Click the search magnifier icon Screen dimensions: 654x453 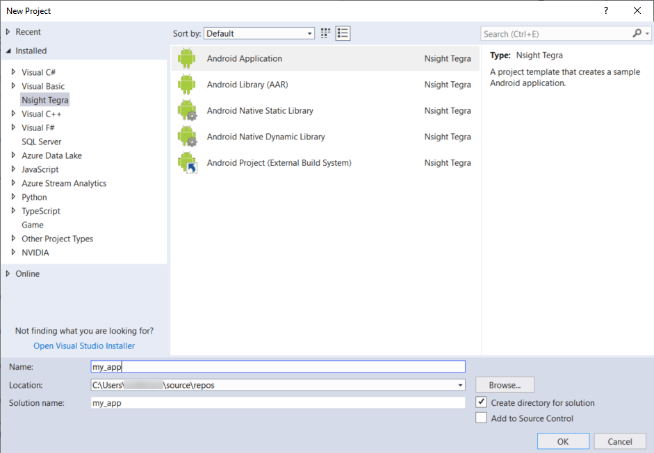(637, 33)
